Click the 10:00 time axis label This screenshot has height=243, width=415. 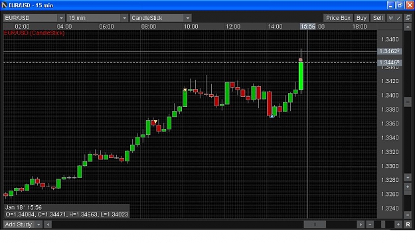tap(191, 27)
